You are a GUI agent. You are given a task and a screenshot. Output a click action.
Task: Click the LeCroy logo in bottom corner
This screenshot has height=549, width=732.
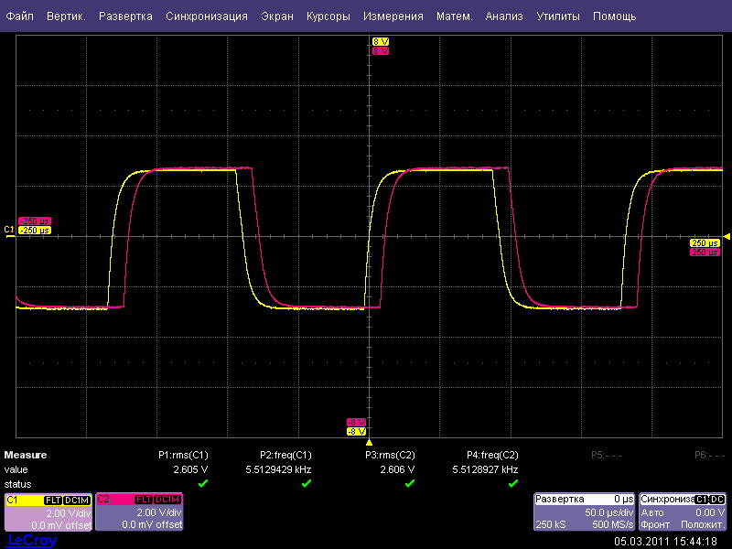coord(32,541)
